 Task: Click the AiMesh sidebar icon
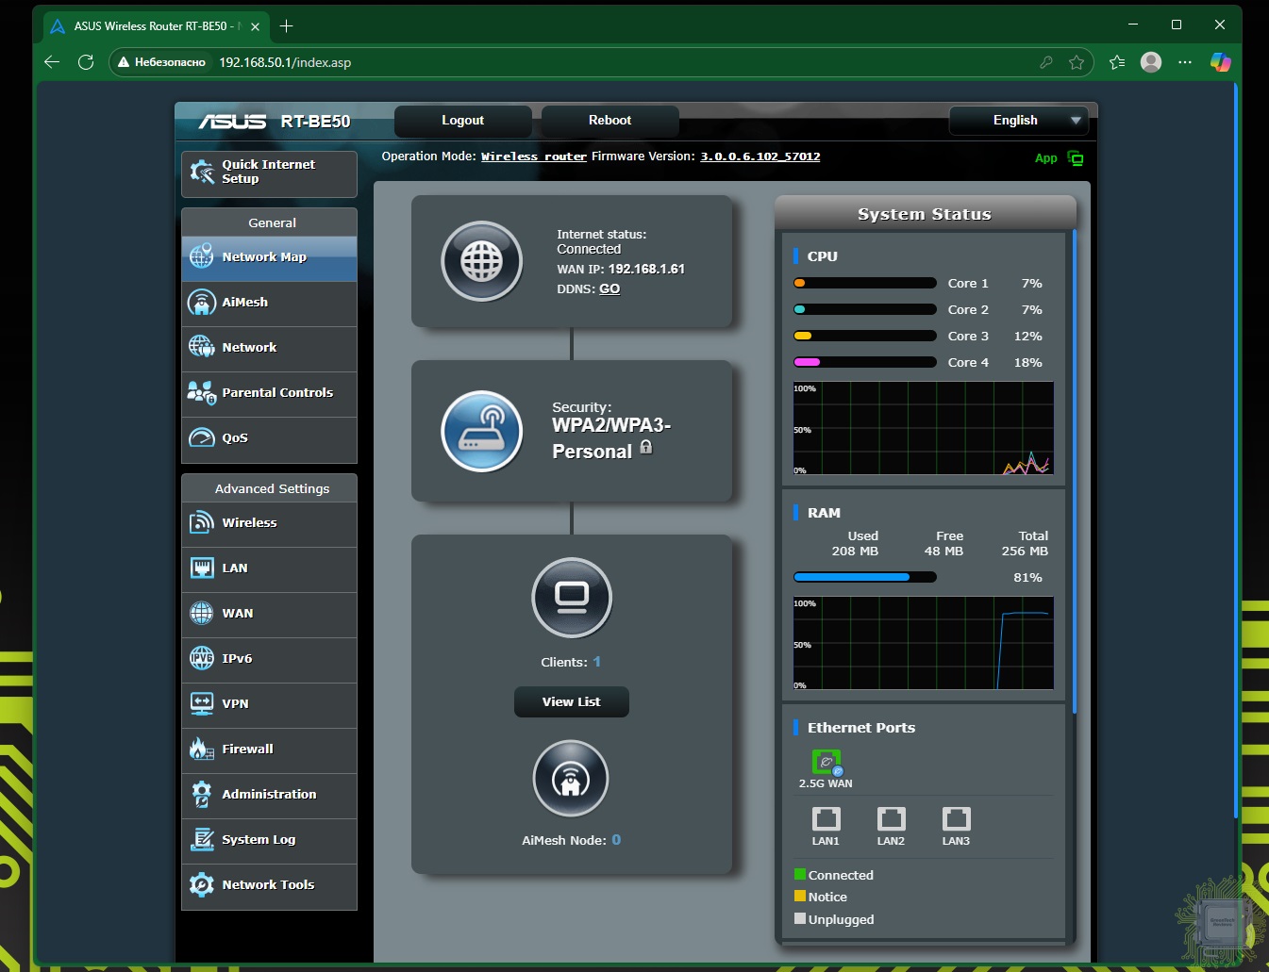tap(202, 303)
